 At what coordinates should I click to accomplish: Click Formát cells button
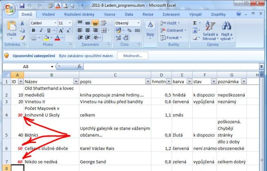point(171,38)
